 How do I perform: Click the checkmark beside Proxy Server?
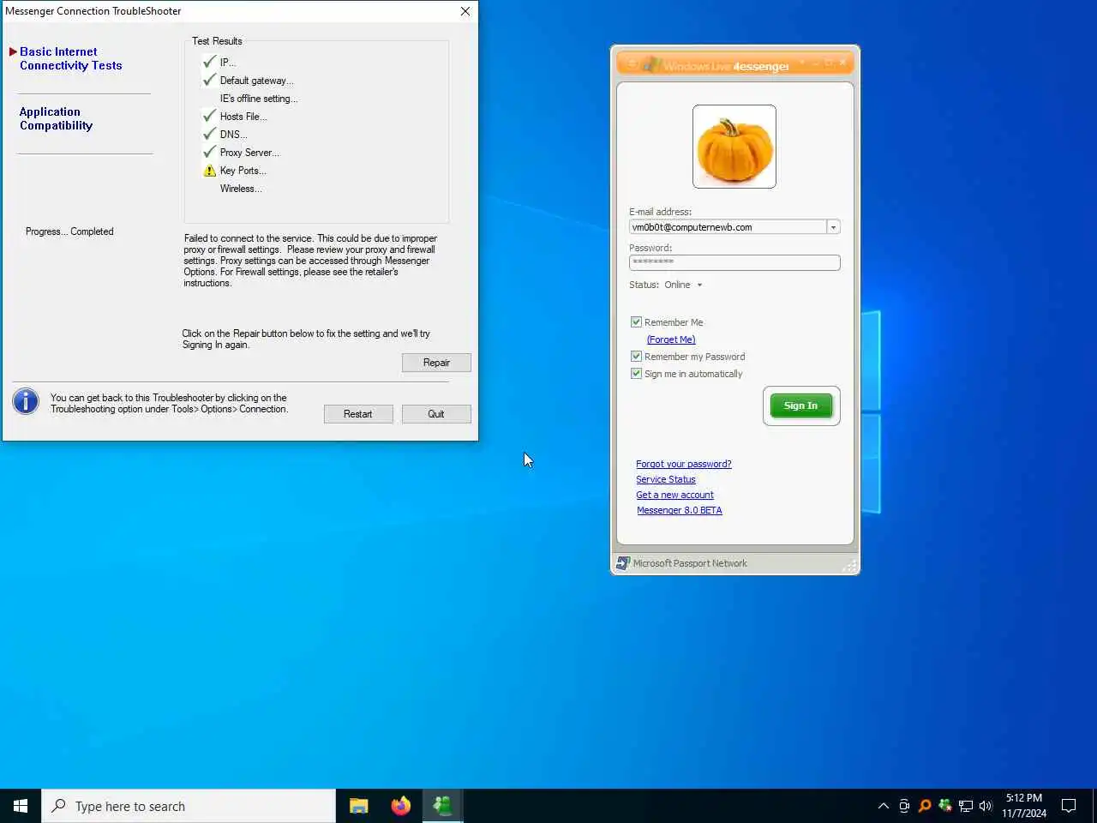point(209,152)
